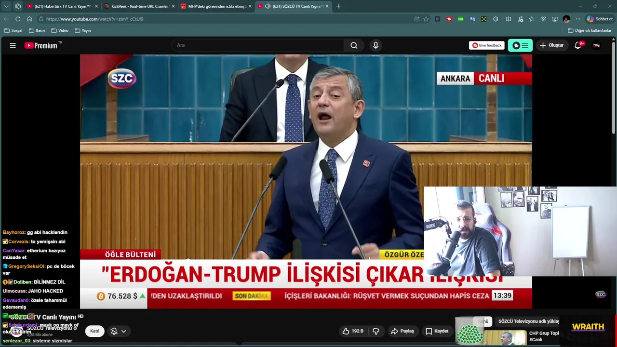Image resolution: width=617 pixels, height=347 pixels.
Task: Open the green YouTube extension panel button
Action: 520,45
